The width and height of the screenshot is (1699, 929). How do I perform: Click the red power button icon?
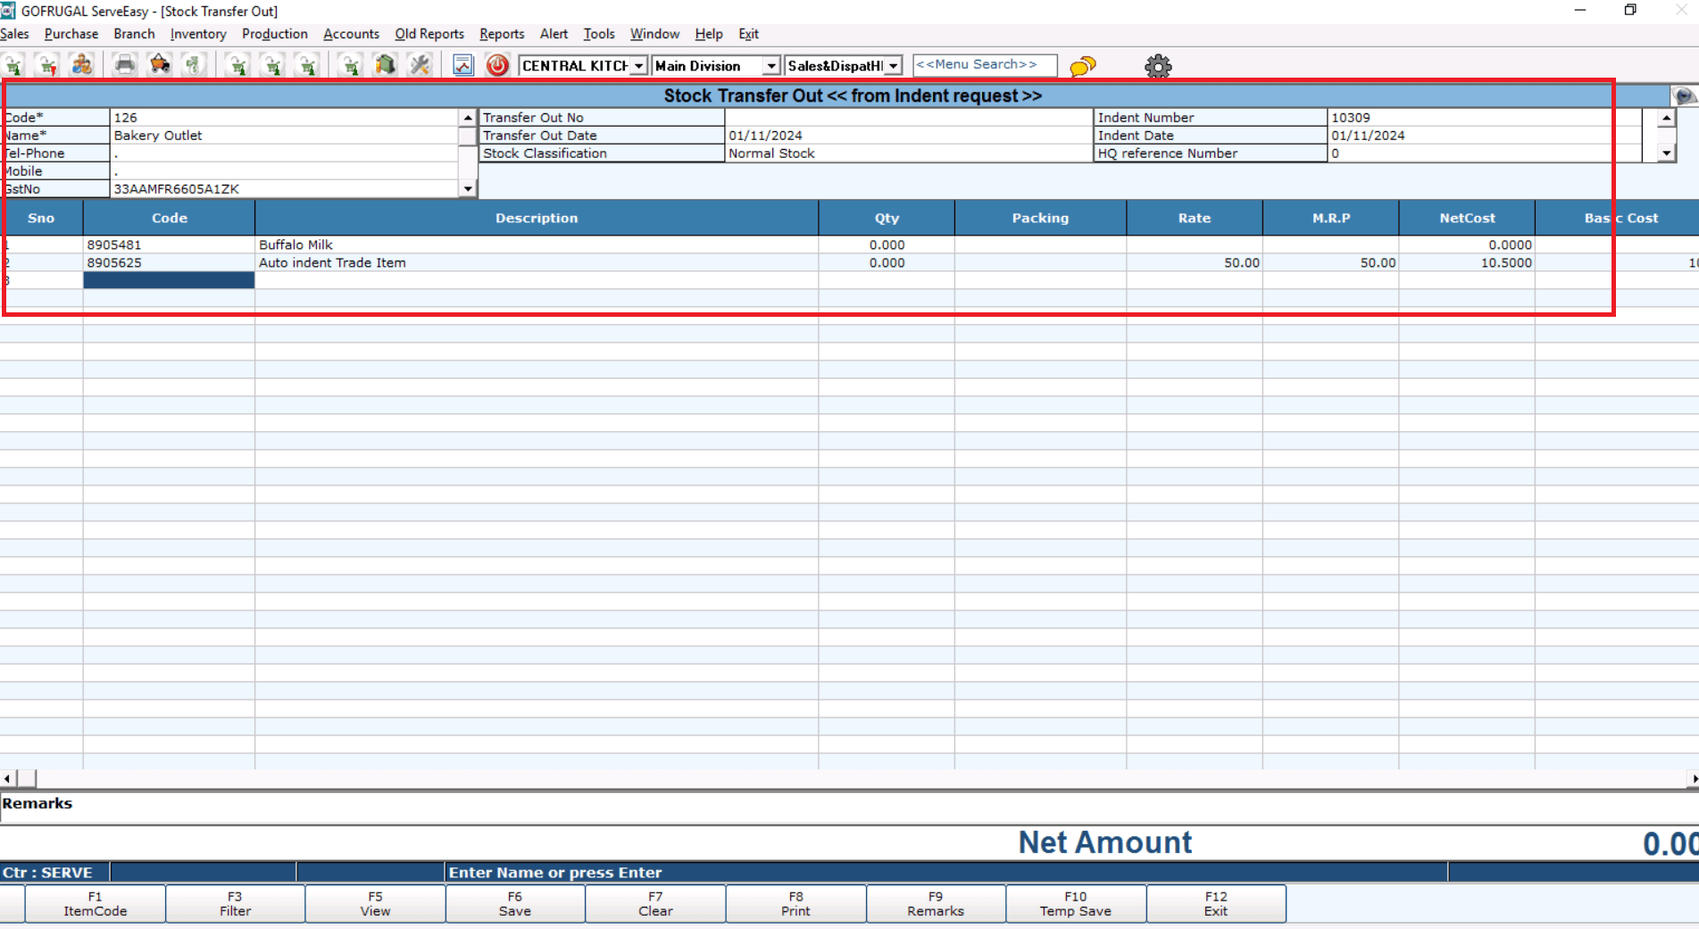(x=497, y=65)
